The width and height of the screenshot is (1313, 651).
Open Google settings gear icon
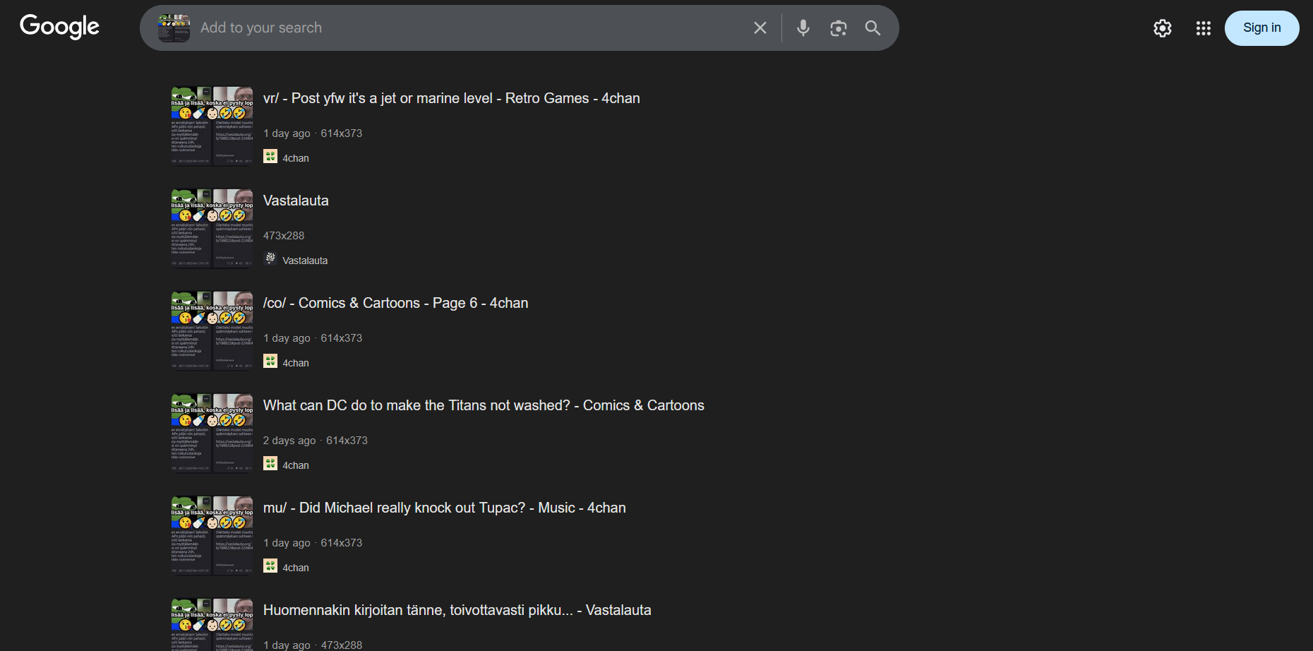tap(1162, 28)
